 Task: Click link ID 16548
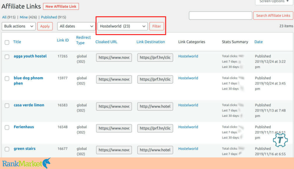click(63, 127)
